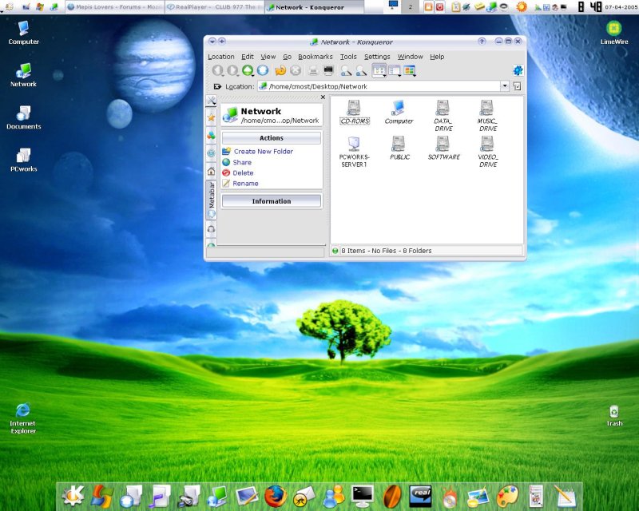Viewport: 639px width, 511px height.
Task: Go forward with Konqueror's Forward arrow
Action: 232,70
